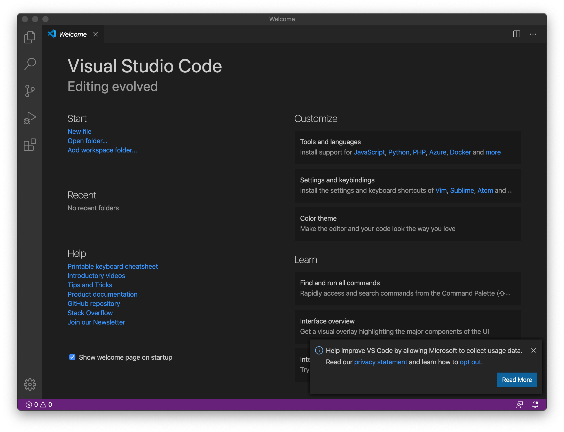The height and width of the screenshot is (432, 564).
Task: Open the Extensions view icon
Action: [30, 145]
